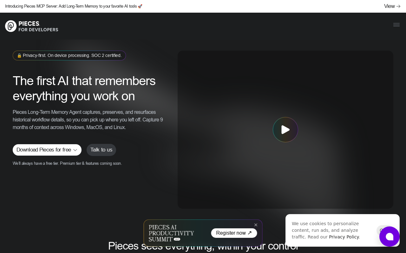Open the hamburger navigation menu
The width and height of the screenshot is (406, 253).
(396, 25)
